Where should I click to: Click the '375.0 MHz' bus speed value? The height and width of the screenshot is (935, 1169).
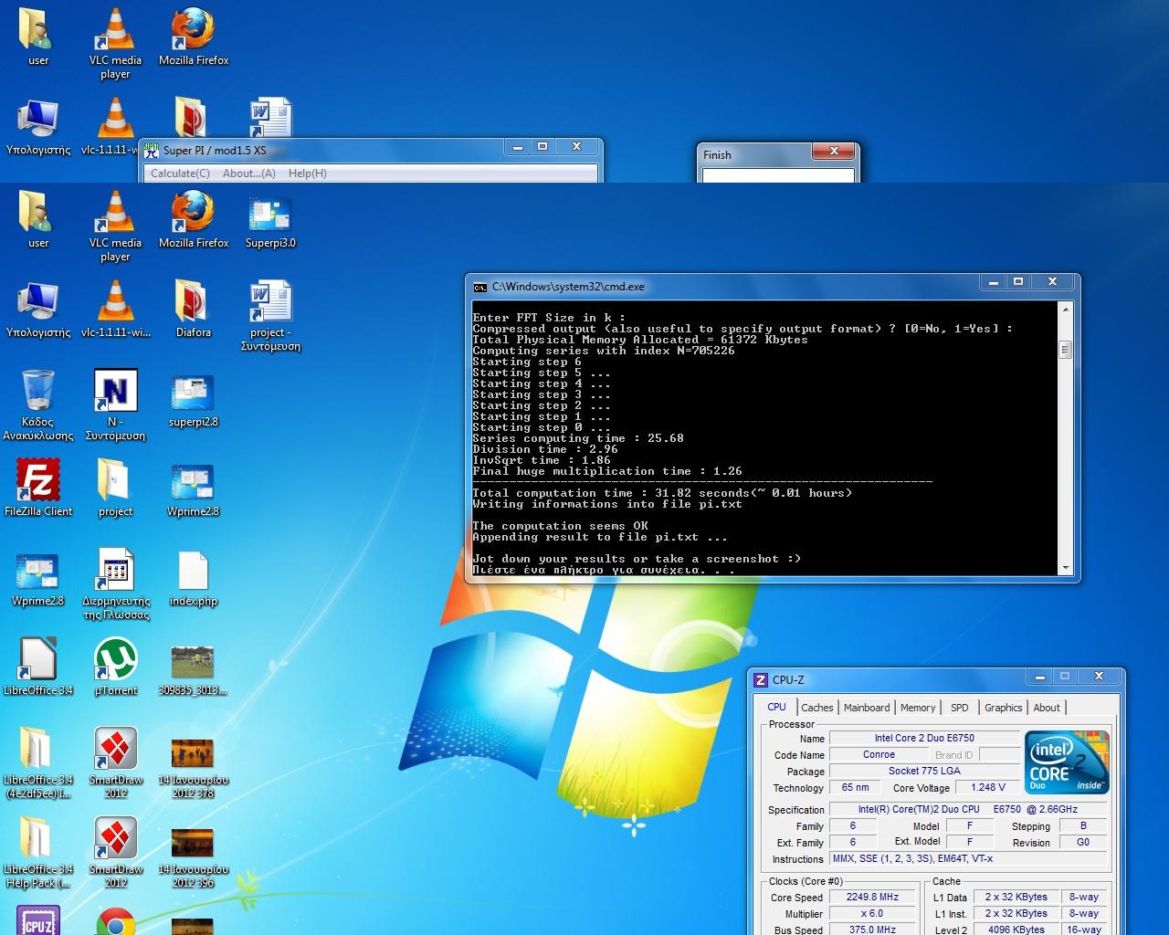pos(872,930)
